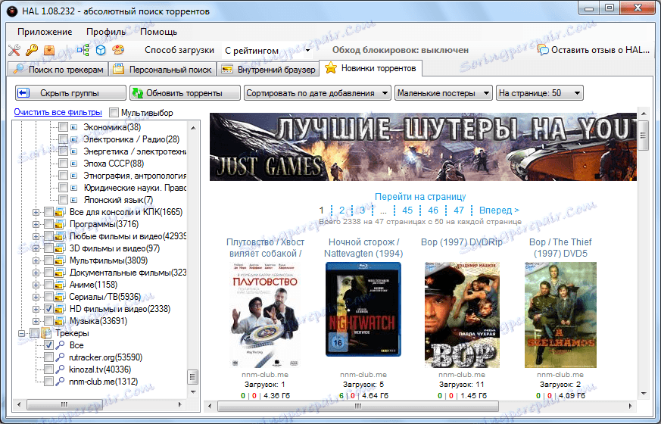The height and width of the screenshot is (424, 661).
Task: Click the Мультфильмы folder icon
Action: click(60, 260)
